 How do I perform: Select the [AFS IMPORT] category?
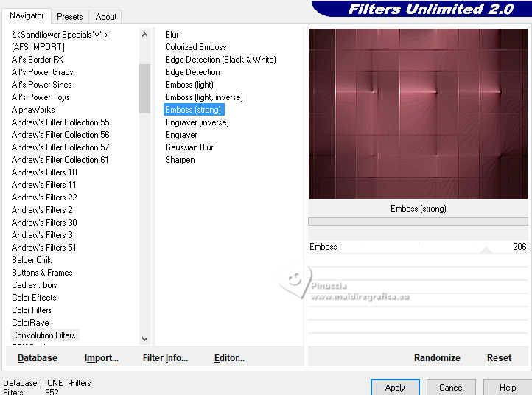38,47
